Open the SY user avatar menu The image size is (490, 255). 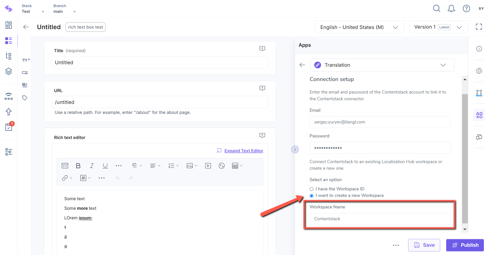tap(481, 8)
